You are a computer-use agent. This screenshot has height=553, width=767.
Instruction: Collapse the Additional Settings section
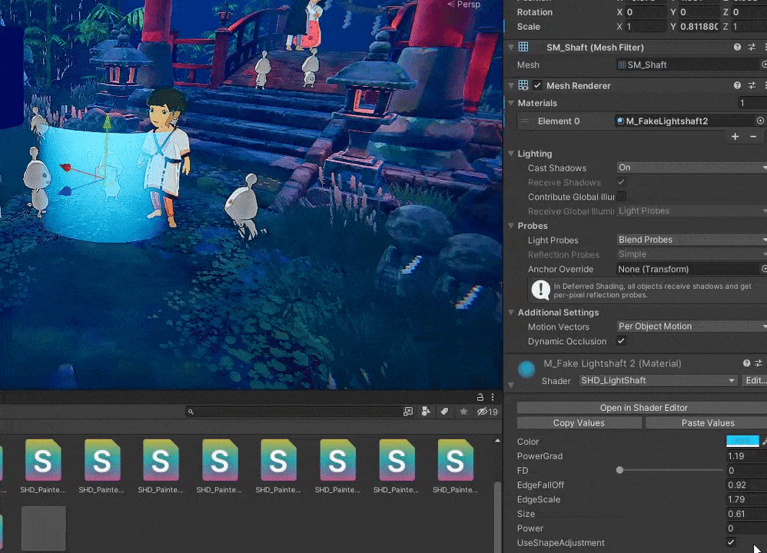(511, 313)
